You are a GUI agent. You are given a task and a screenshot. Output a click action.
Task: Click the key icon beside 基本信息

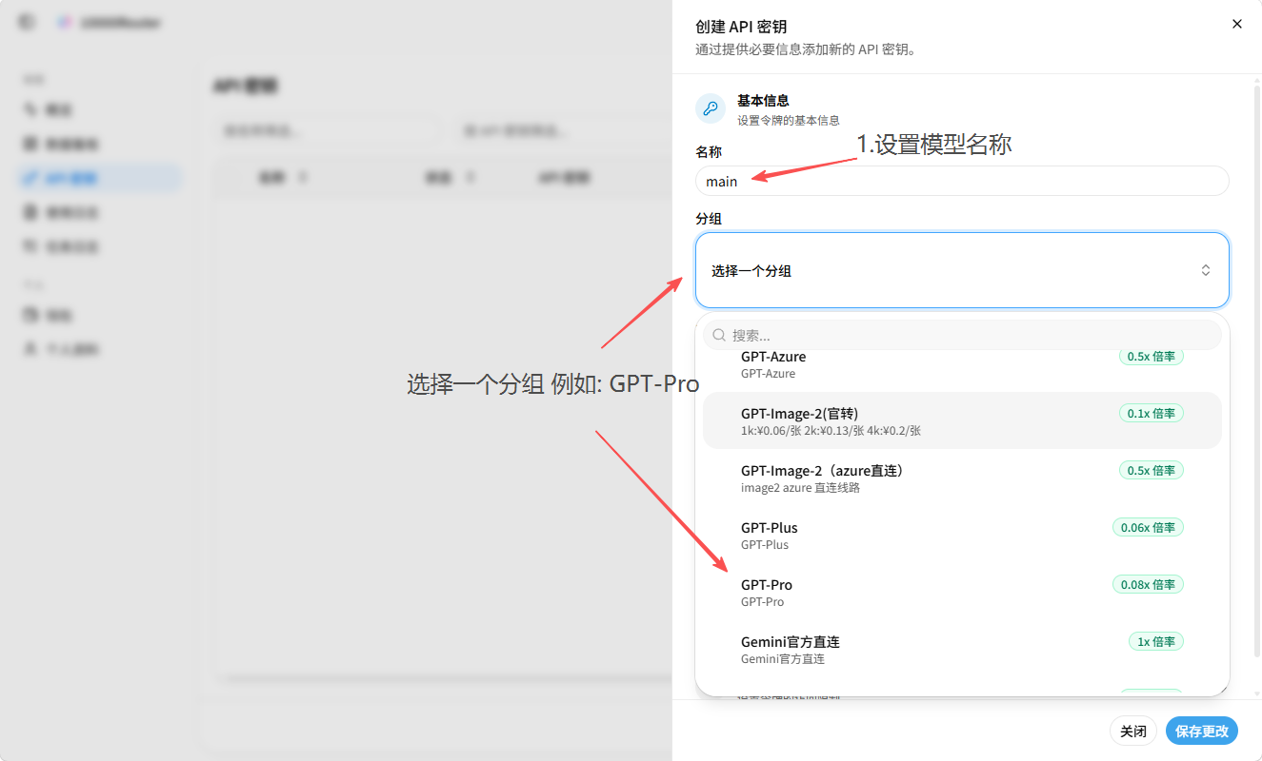pyautogui.click(x=711, y=108)
